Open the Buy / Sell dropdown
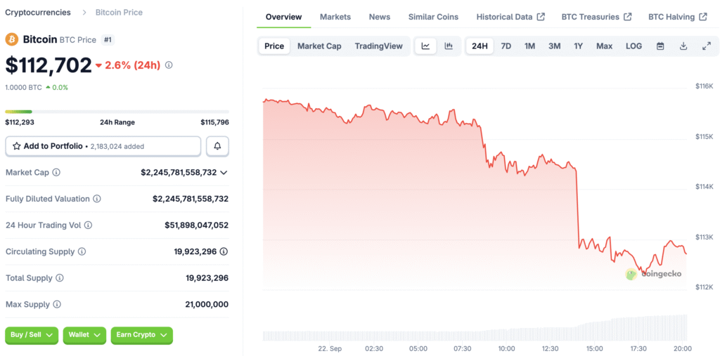720x356 pixels. 32,335
